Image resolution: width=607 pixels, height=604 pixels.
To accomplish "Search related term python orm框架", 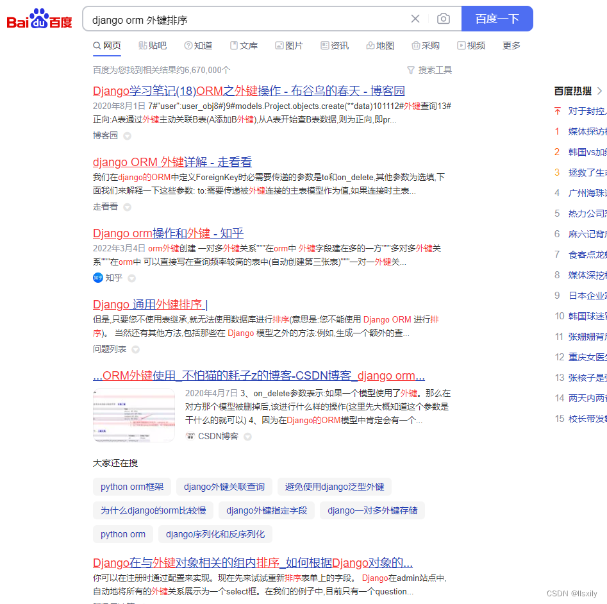I will point(132,487).
